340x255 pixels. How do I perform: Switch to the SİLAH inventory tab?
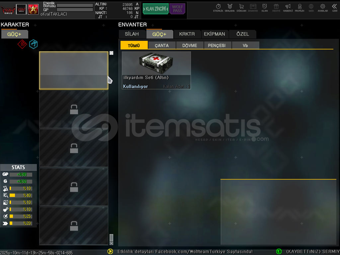tap(131, 34)
